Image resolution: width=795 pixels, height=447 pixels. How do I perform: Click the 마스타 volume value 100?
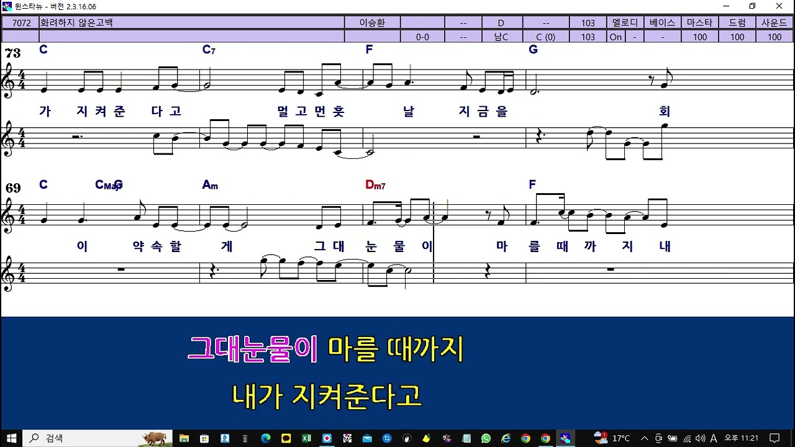pyautogui.click(x=699, y=37)
